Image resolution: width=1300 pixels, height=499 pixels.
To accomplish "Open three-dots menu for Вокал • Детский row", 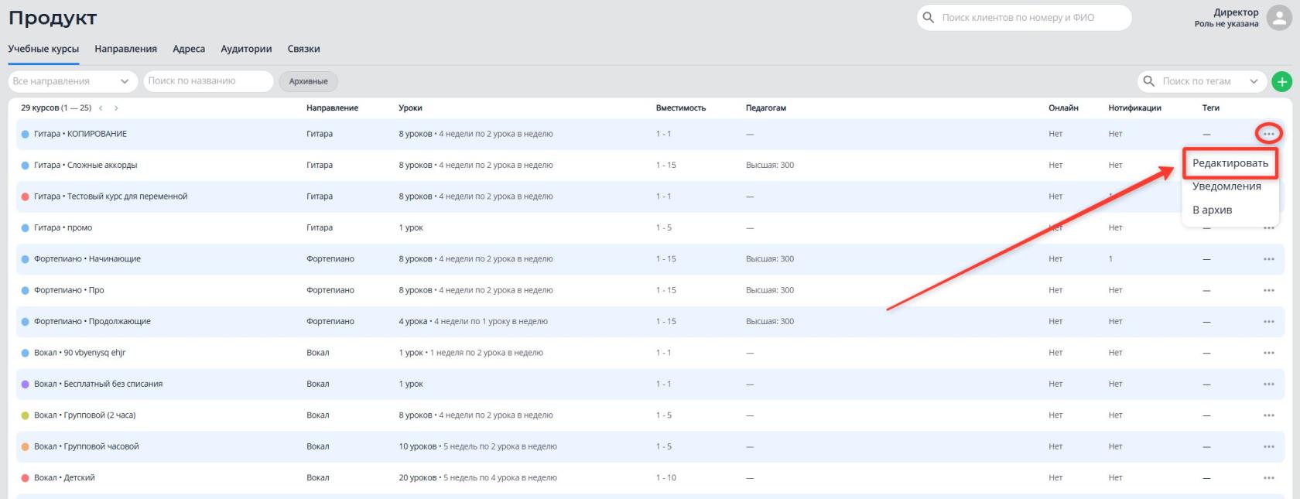I will [x=1268, y=478].
